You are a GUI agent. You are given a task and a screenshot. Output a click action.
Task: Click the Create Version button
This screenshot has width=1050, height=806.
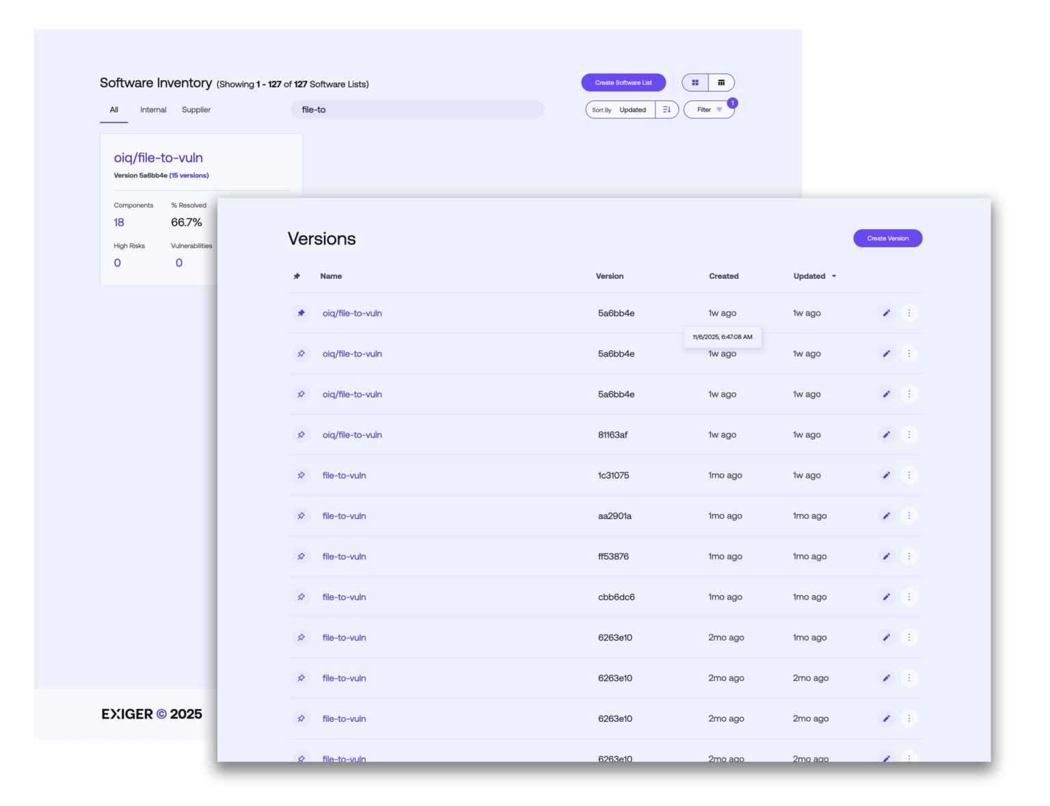point(887,238)
